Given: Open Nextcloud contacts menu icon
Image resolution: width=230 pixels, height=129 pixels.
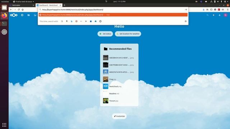Looking at the screenshot, I should coord(220,15).
